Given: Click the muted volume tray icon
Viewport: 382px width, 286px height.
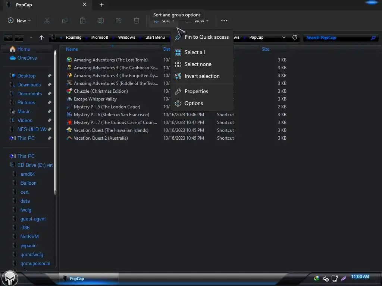Looking at the screenshot, I should (326, 279).
